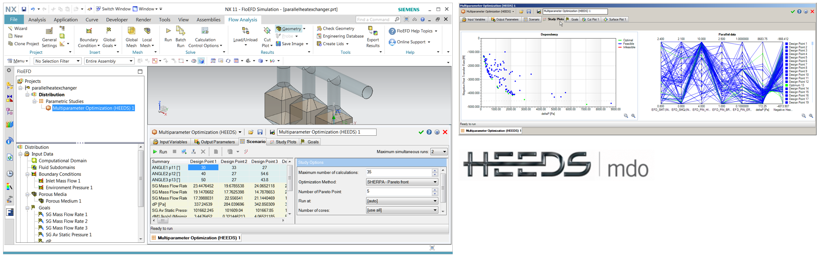The image size is (822, 257).
Task: Click the Cut Plot icon
Action: 267,31
